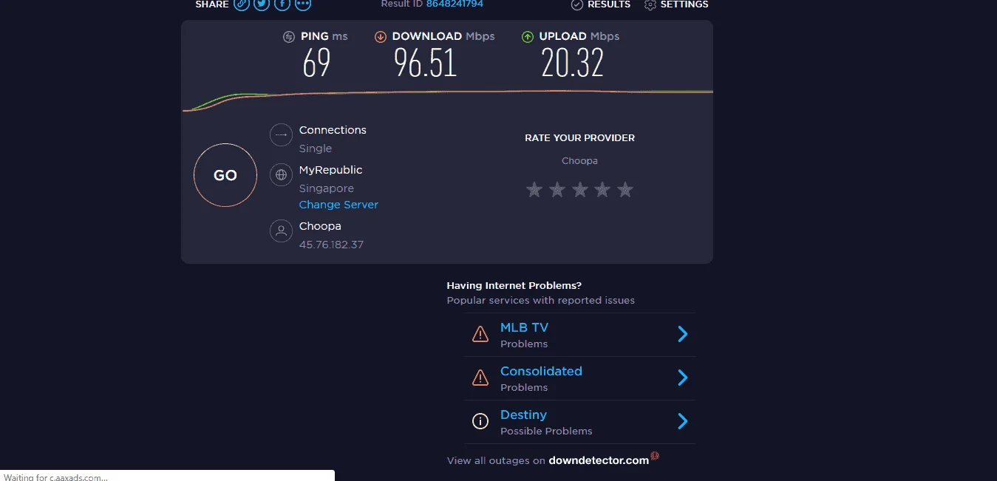Click the ping value 69
The width and height of the screenshot is (997, 481).
316,63
